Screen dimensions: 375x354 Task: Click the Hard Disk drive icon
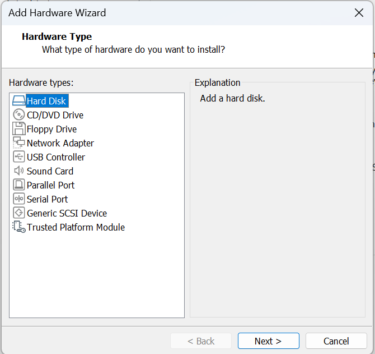[18, 101]
